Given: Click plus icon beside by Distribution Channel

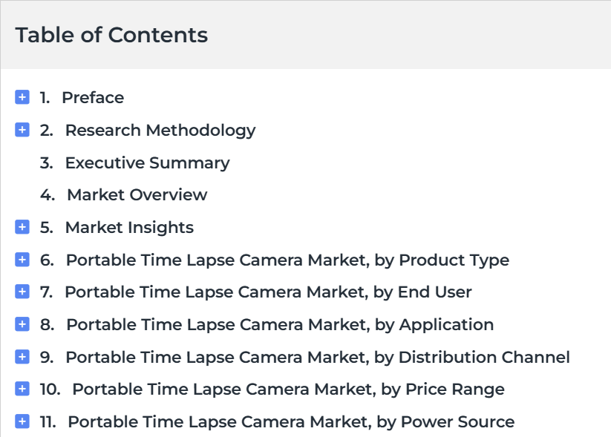Looking at the screenshot, I should tap(22, 357).
